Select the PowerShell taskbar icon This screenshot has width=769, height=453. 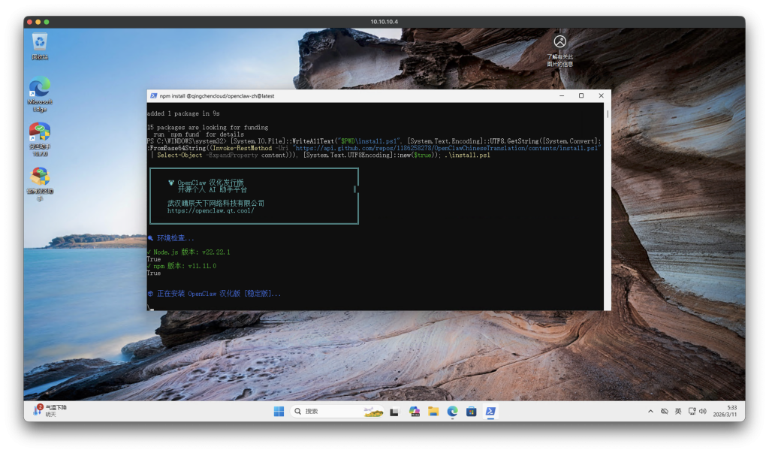click(490, 412)
